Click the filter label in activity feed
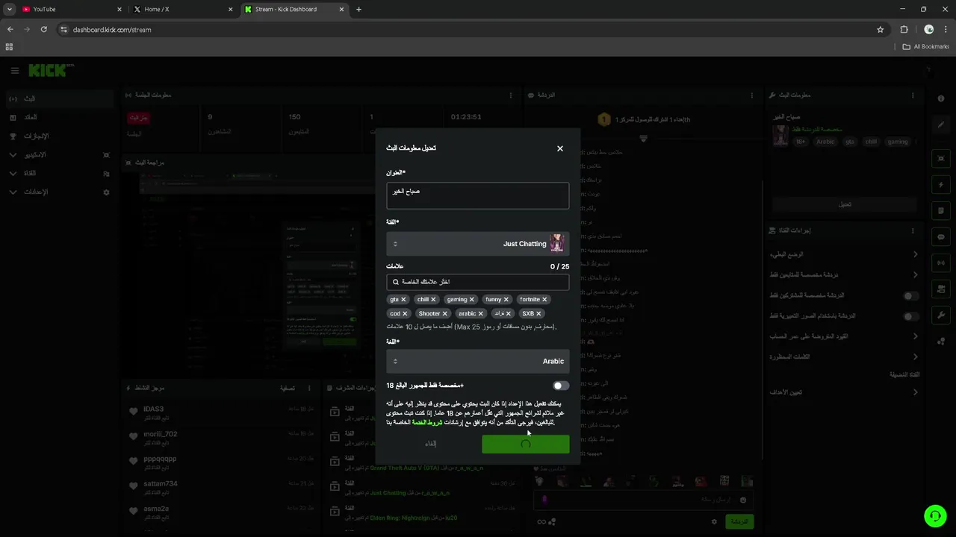956x537 pixels. click(288, 388)
